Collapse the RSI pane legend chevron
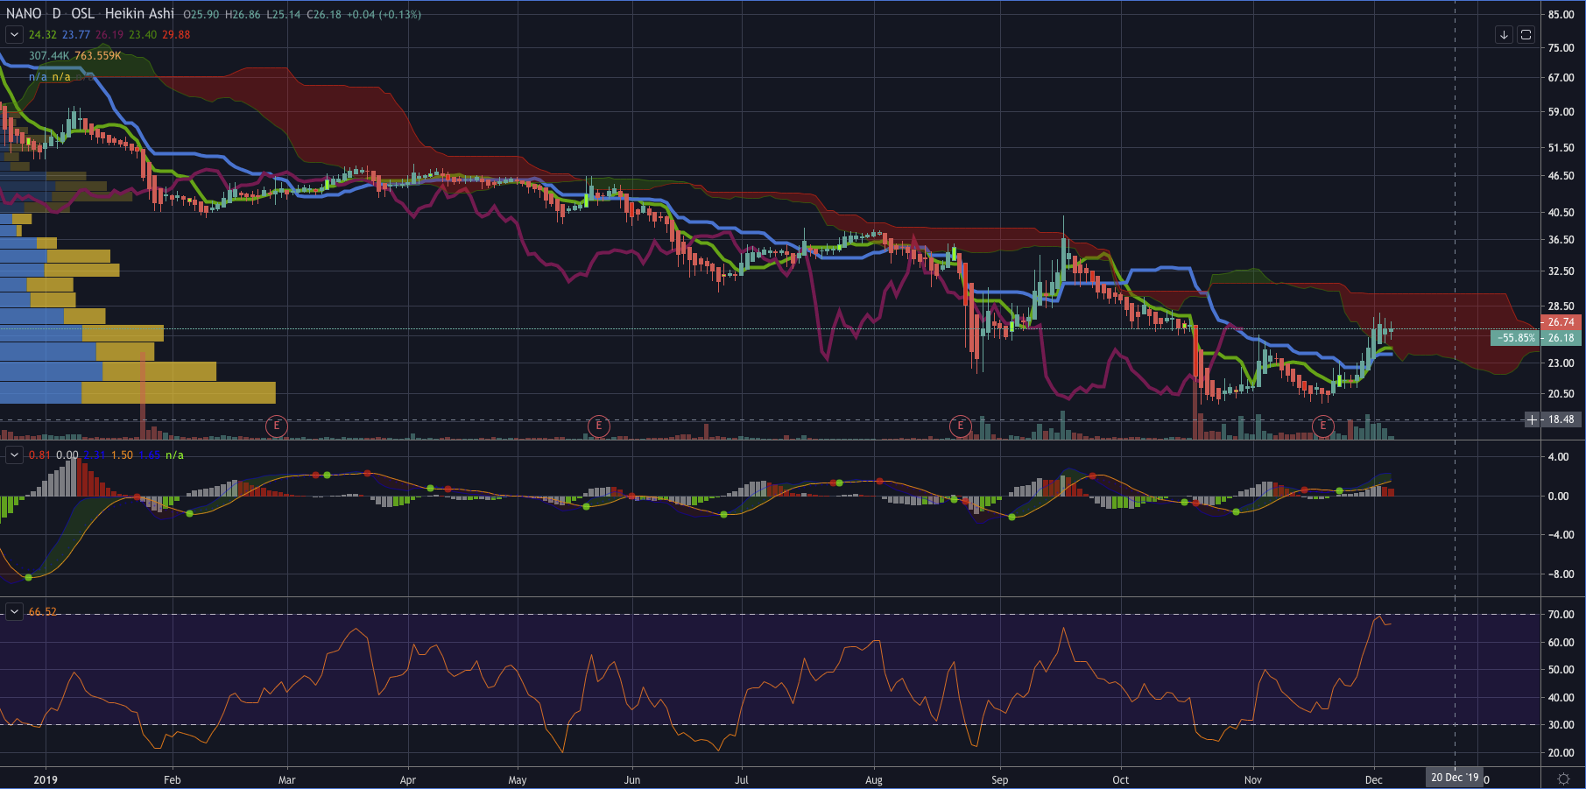Screen dimensions: 1586x789 (x=14, y=611)
